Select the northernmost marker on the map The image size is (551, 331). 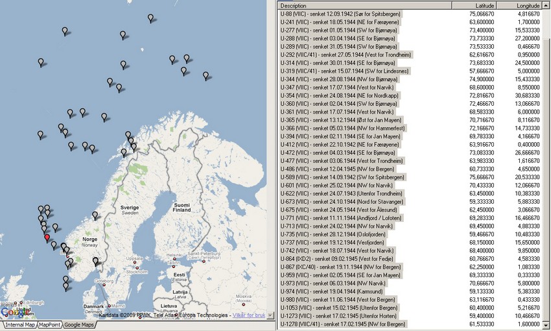(x=150, y=18)
